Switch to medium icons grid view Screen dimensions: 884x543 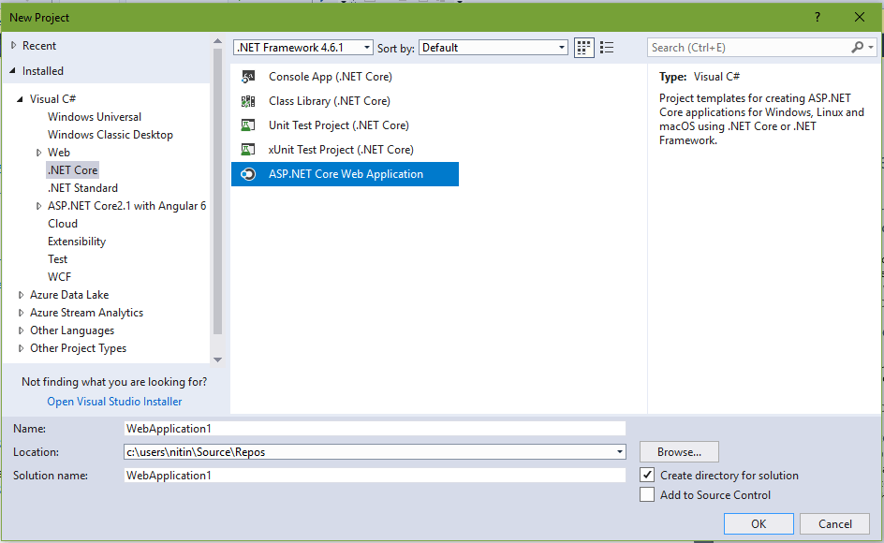[x=584, y=48]
